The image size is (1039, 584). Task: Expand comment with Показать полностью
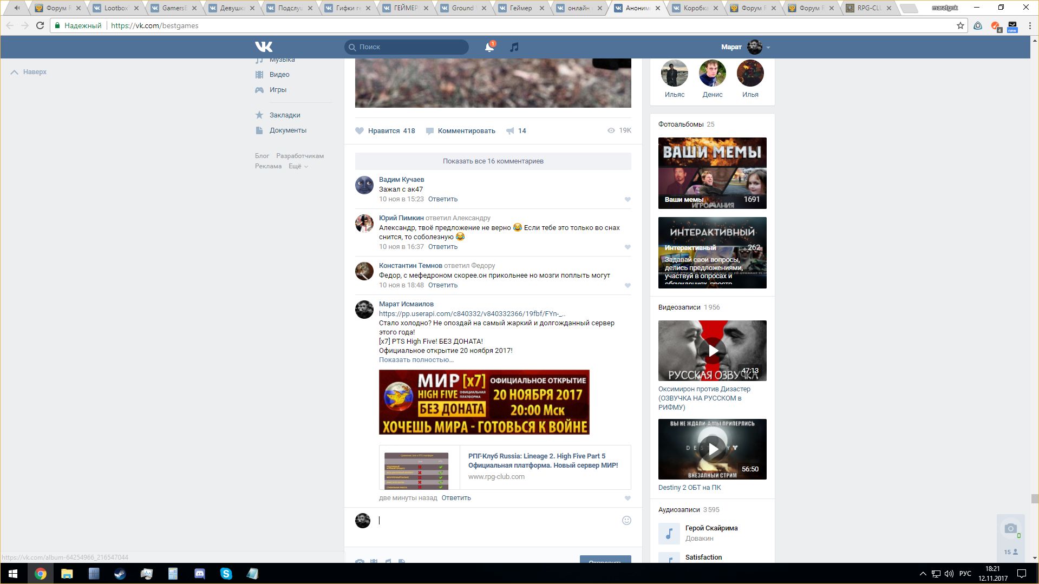[x=416, y=360]
